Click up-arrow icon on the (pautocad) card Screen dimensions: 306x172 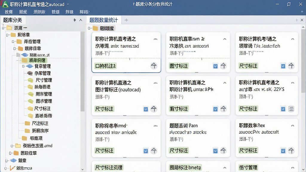(154, 109)
